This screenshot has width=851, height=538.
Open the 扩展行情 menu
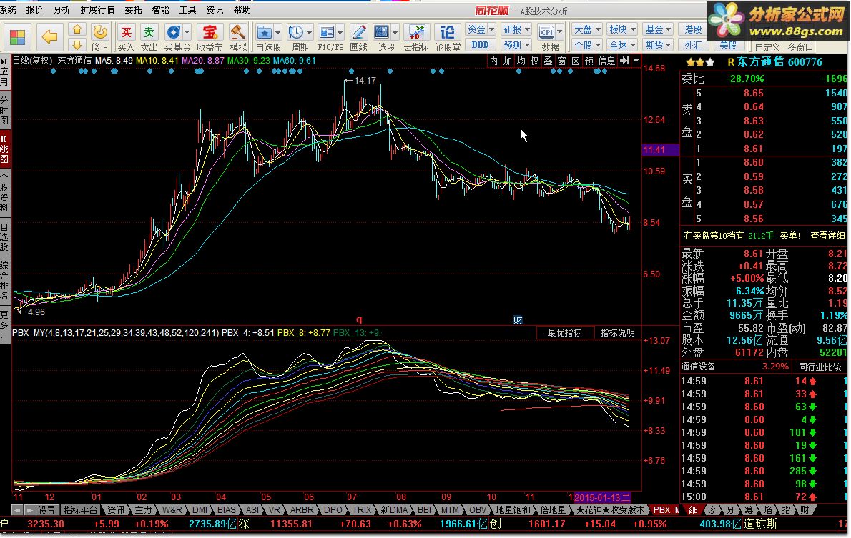pos(97,10)
